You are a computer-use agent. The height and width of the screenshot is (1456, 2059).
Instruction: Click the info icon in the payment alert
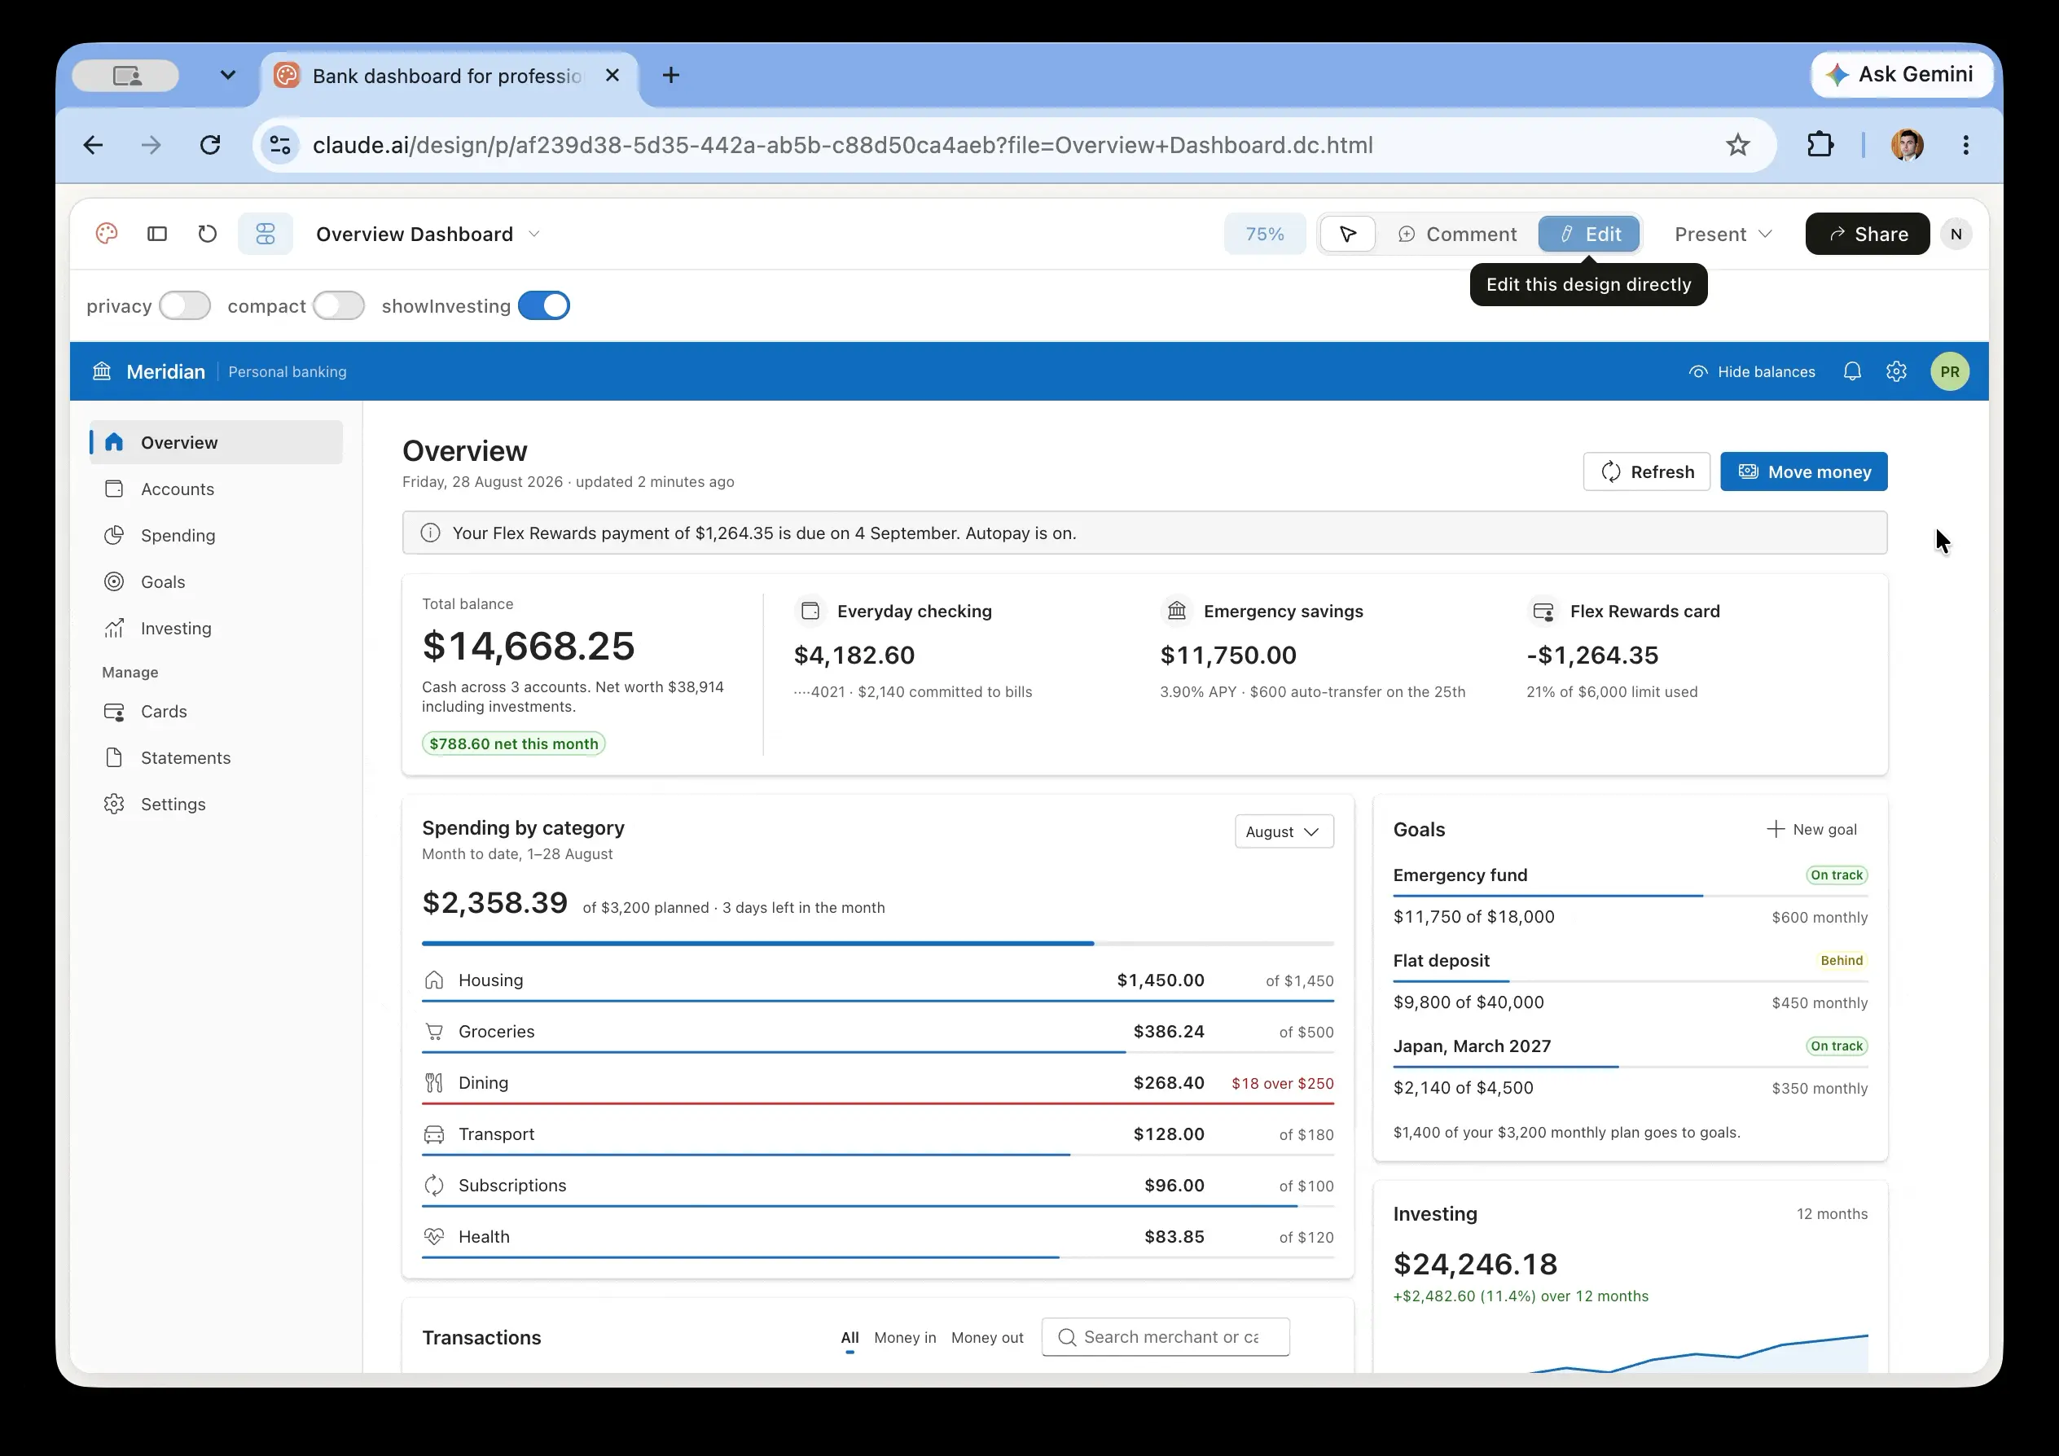[431, 533]
